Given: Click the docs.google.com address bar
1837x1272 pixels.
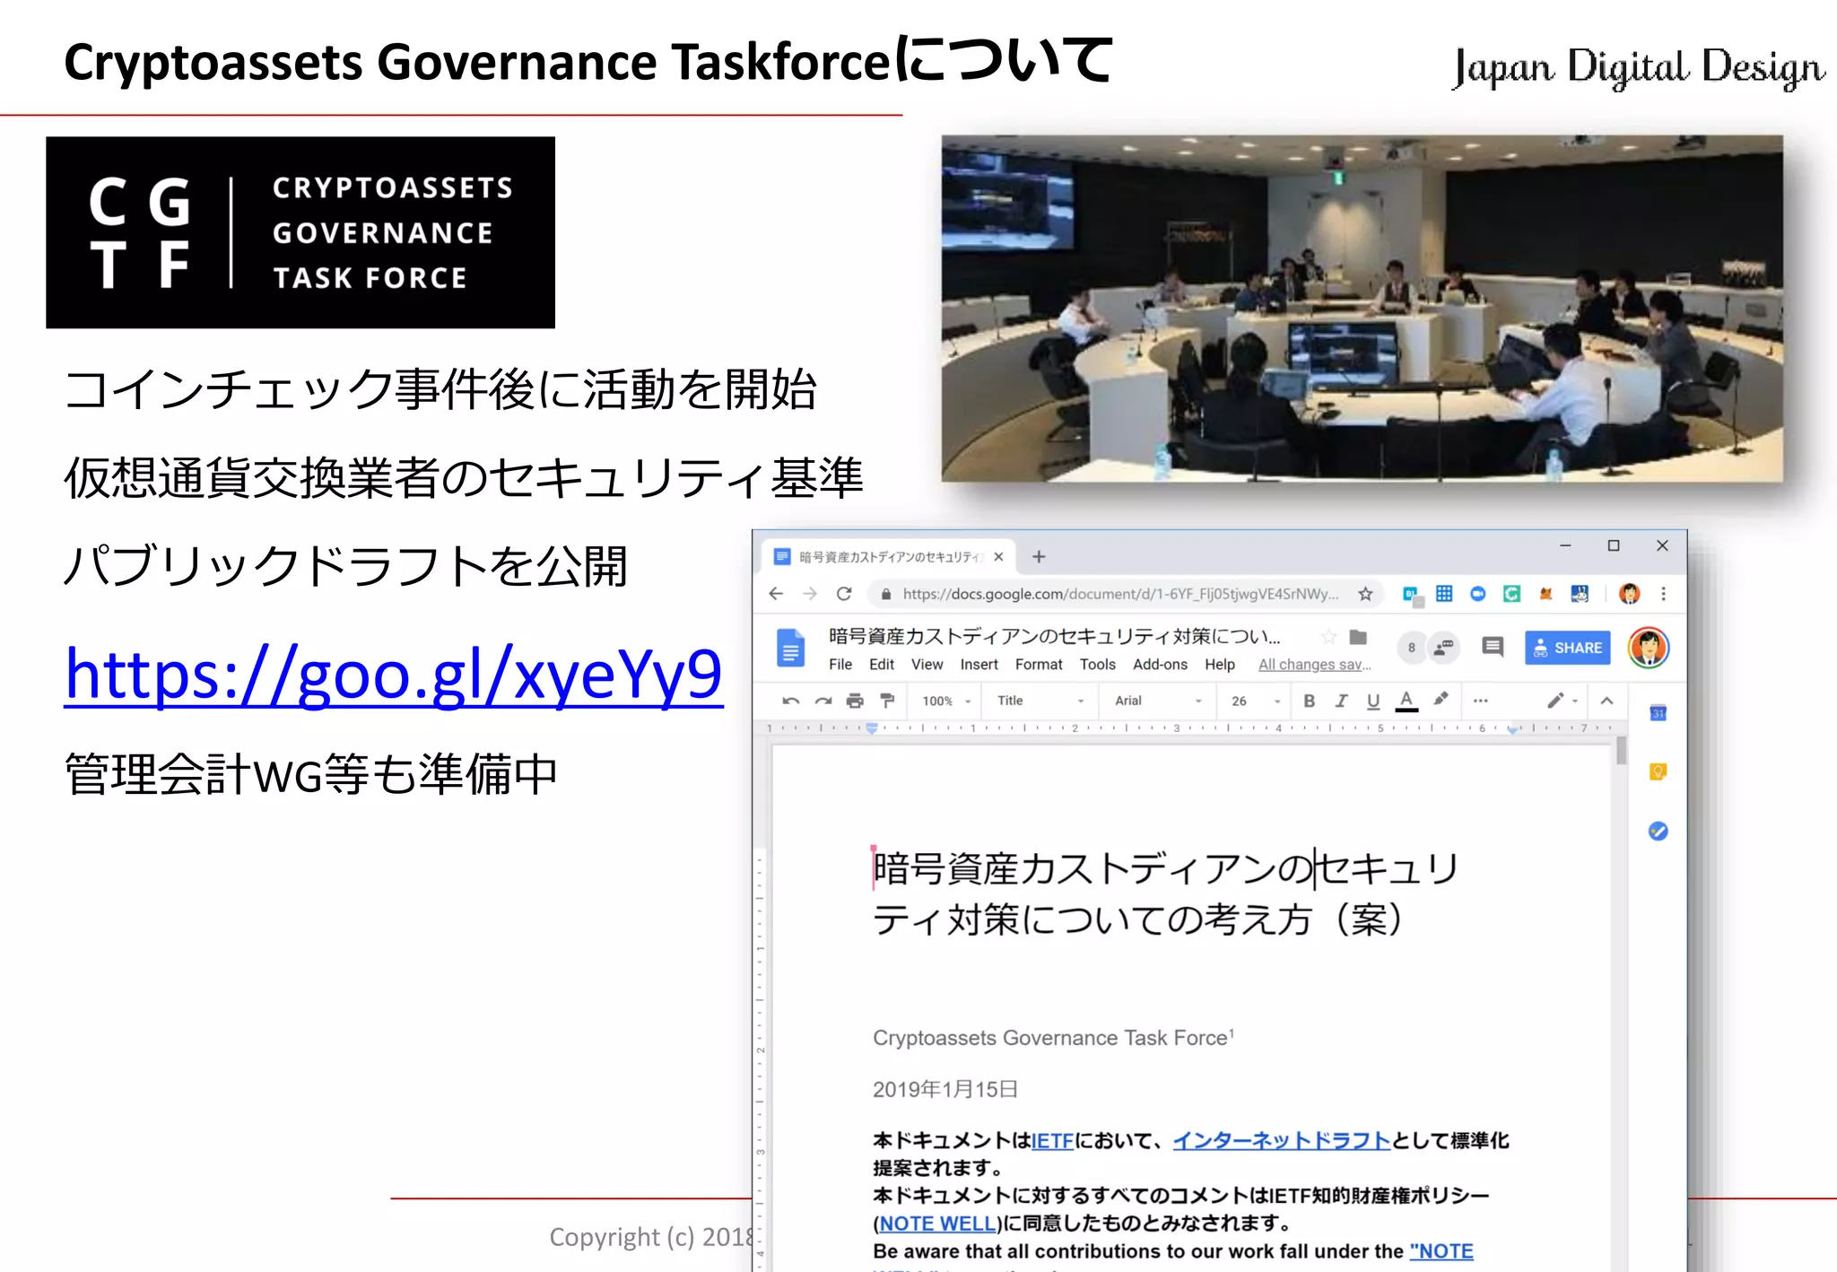Looking at the screenshot, I should (x=1119, y=594).
